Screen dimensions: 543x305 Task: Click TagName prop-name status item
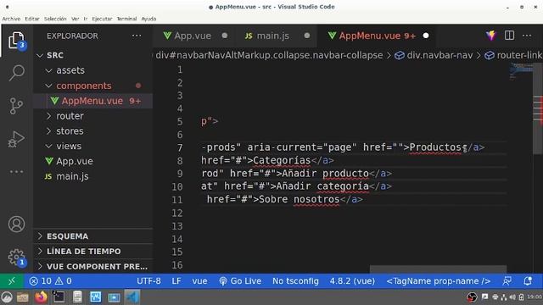pos(439,280)
